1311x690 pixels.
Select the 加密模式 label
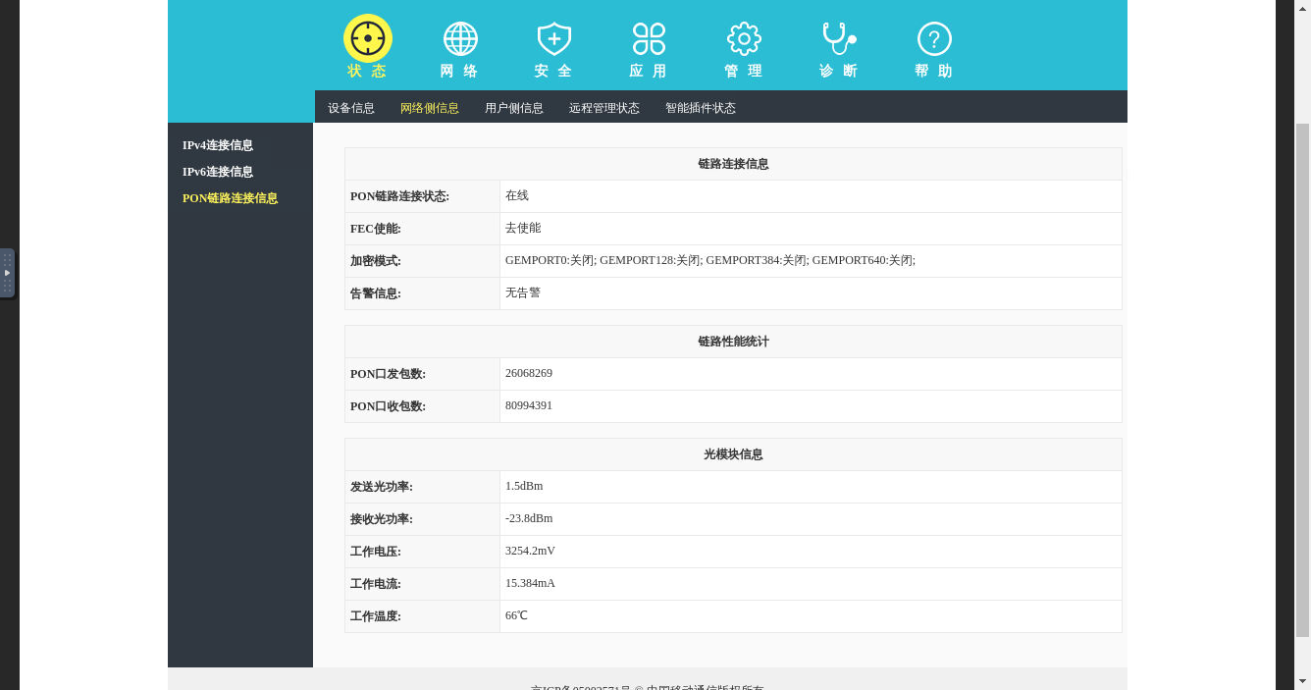click(376, 261)
